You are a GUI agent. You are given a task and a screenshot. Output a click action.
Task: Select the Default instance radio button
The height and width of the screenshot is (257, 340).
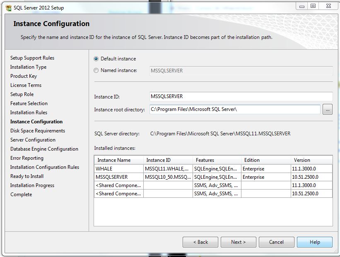click(96, 59)
